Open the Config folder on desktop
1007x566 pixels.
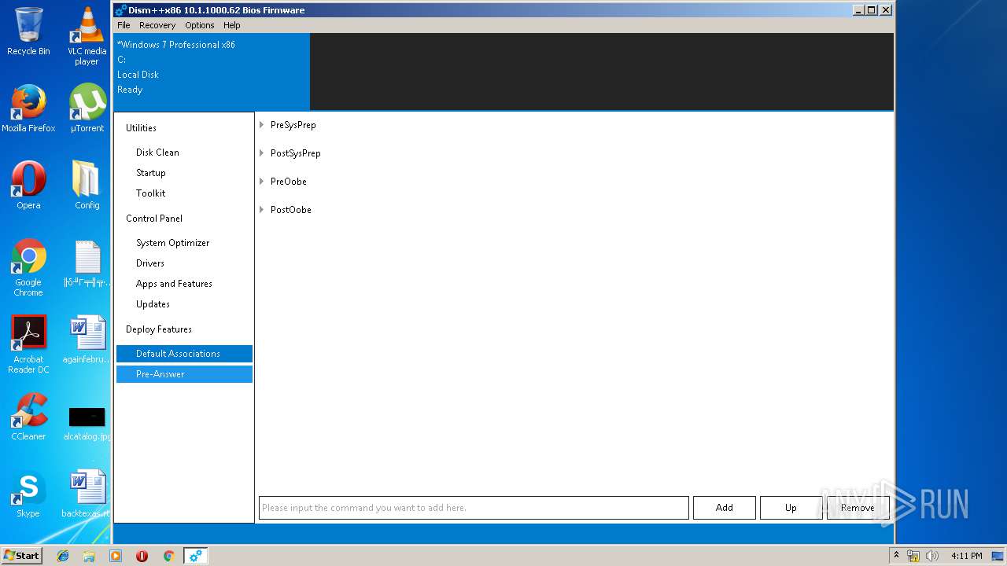point(87,186)
